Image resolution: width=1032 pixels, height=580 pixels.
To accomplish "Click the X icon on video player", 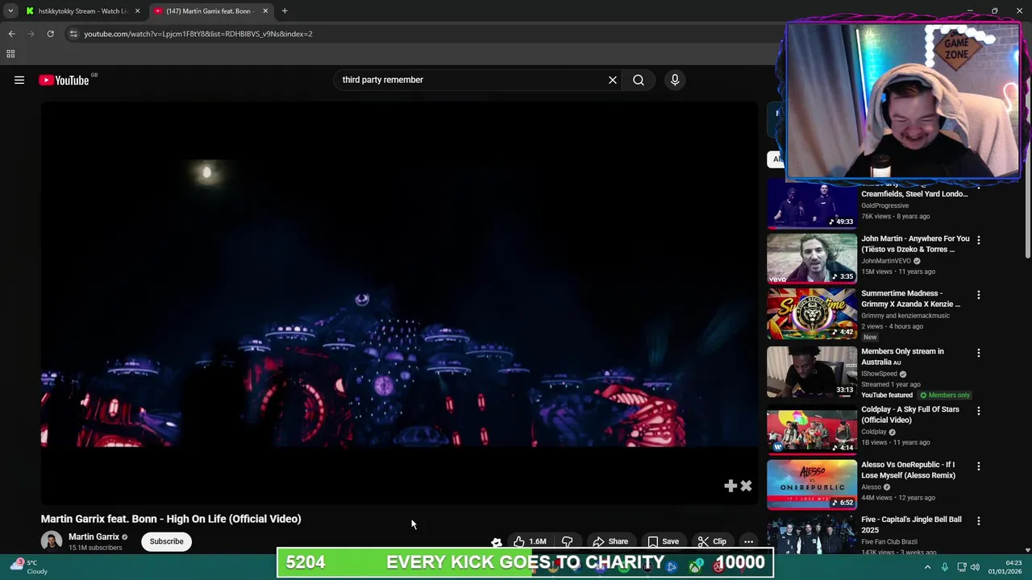I will 746,486.
